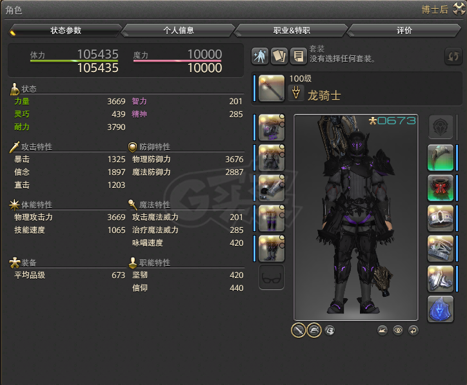Open the glamour plate sparkle icon
Image resolution: width=467 pixels, height=385 pixels.
(x=260, y=56)
